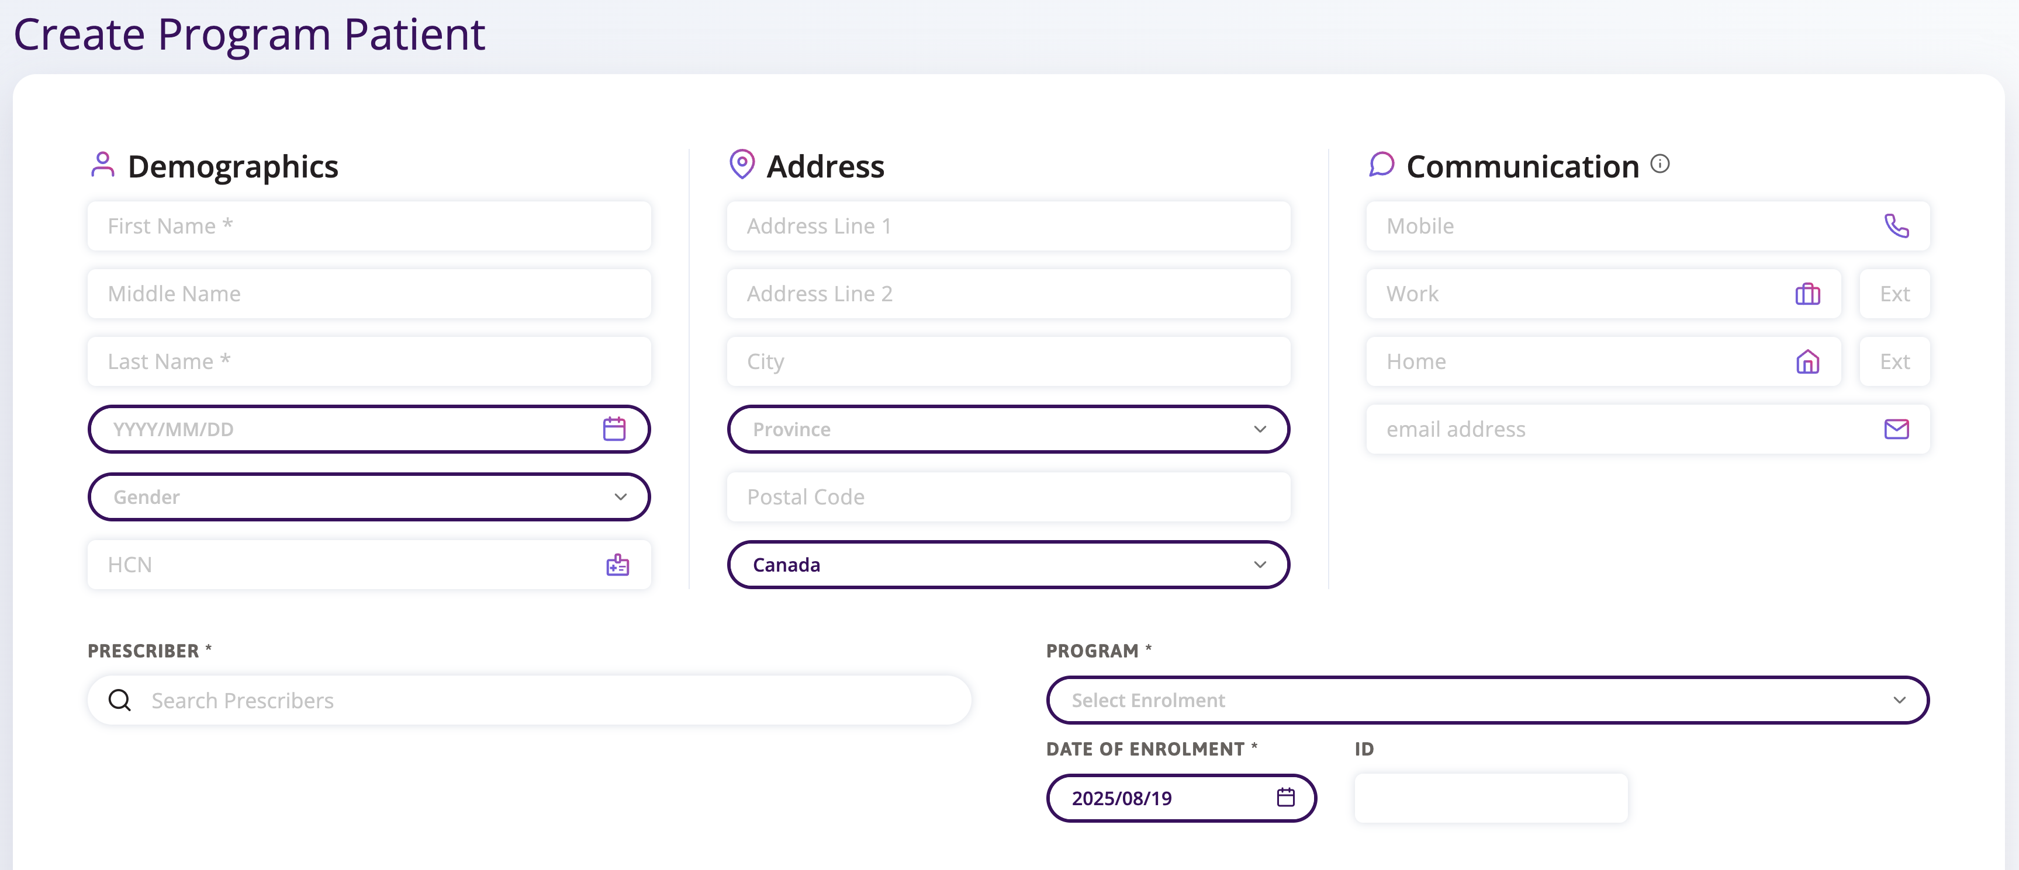Click the prescriber search magnifier icon
The width and height of the screenshot is (2019, 870).
[120, 700]
